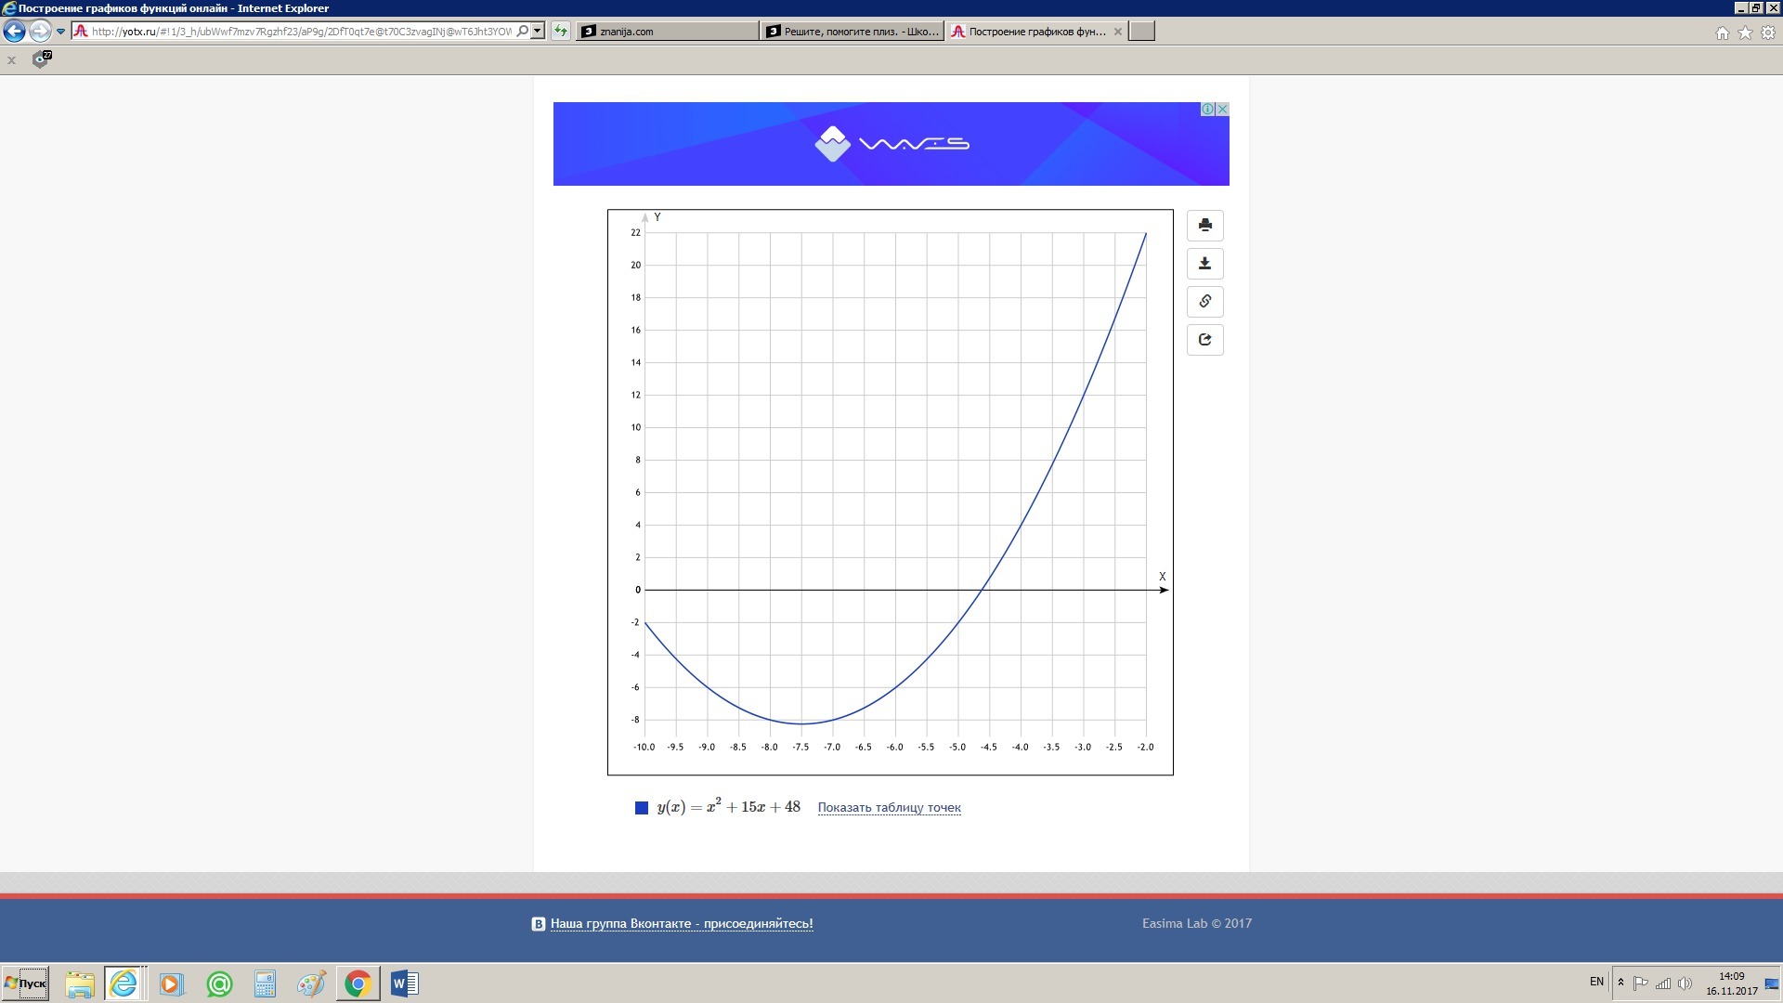Download the graph image

(1204, 264)
